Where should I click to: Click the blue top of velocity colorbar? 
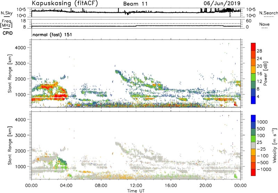pyautogui.click(x=253, y=118)
